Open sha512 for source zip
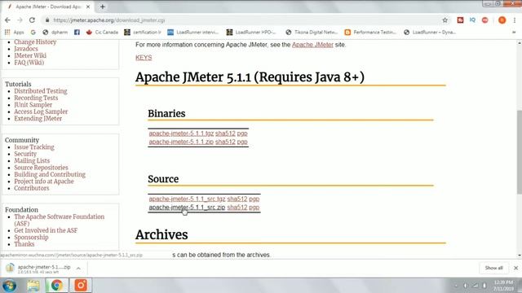The width and height of the screenshot is (522, 293). [237, 208]
